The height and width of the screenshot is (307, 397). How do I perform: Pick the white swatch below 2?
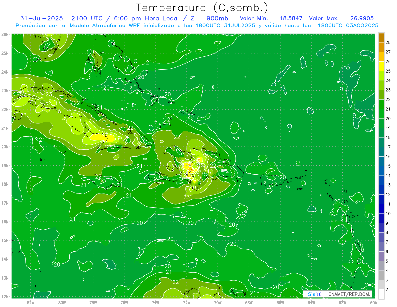(381, 294)
